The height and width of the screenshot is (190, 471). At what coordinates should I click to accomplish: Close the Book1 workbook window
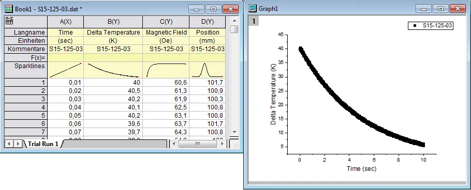tap(231, 9)
